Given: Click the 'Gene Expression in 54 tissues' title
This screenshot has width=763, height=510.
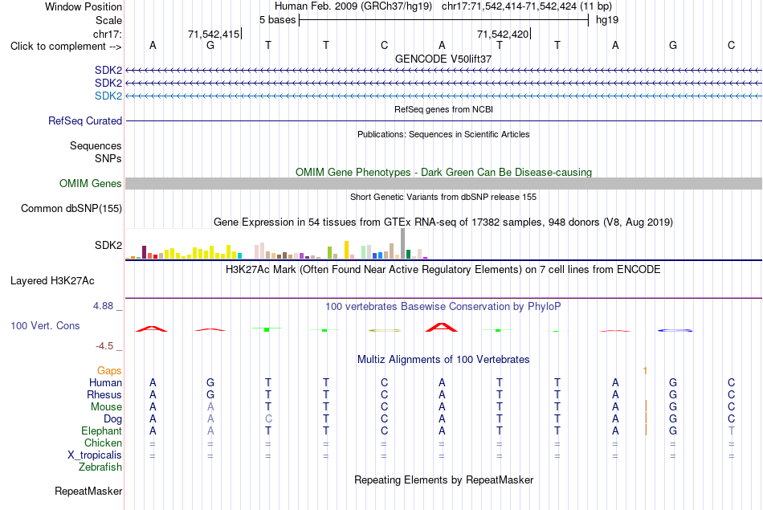Looking at the screenshot, I should point(443,222).
